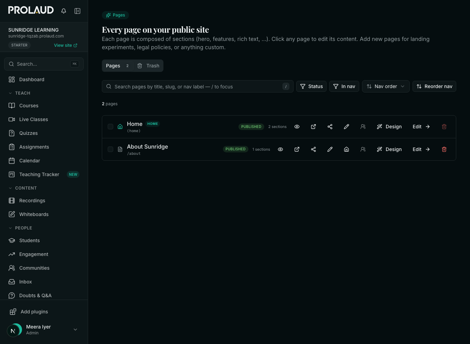
Task: Delete the About Sunridge page
Action: point(444,149)
